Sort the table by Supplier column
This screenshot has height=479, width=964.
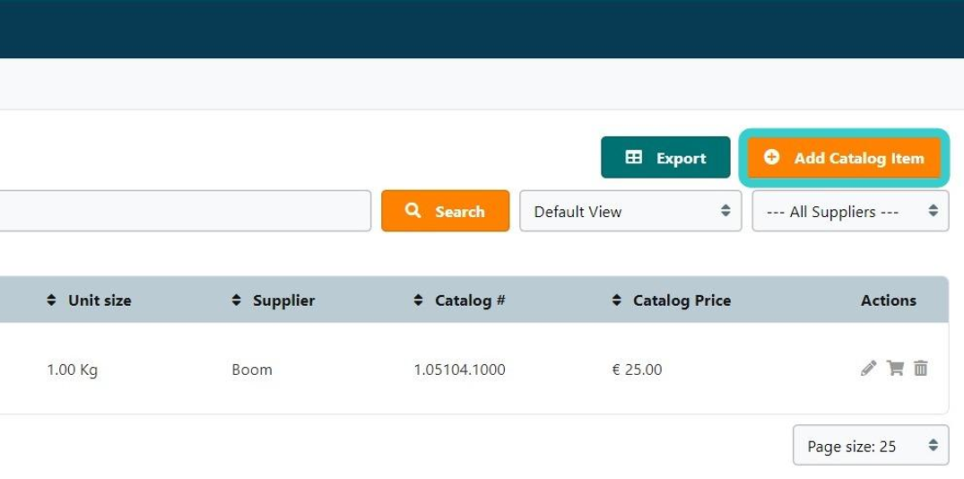pos(274,300)
